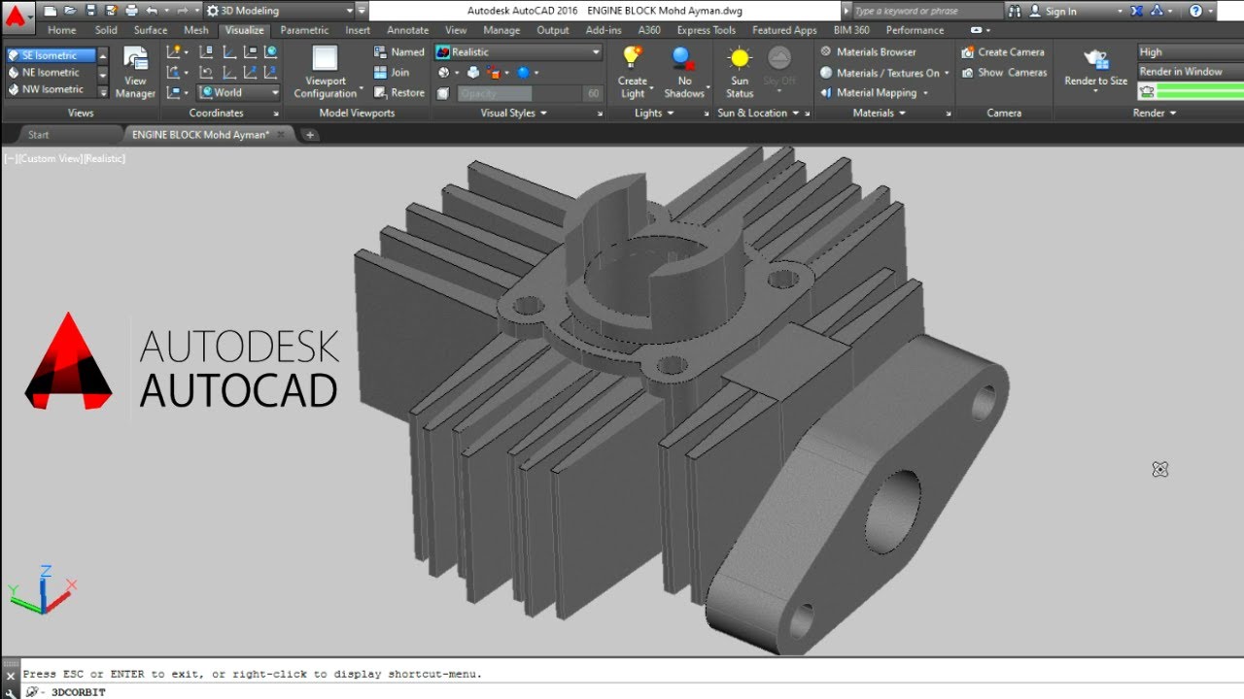Click the Custom View viewport label
This screenshot has height=699, width=1244.
coord(50,158)
